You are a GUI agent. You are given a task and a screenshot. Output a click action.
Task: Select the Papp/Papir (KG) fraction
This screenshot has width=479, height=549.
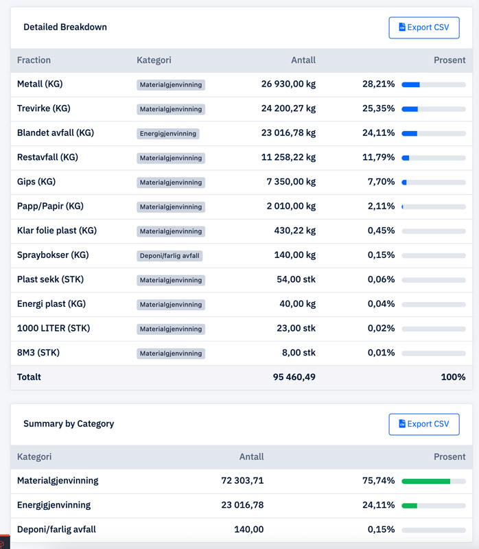coord(50,206)
